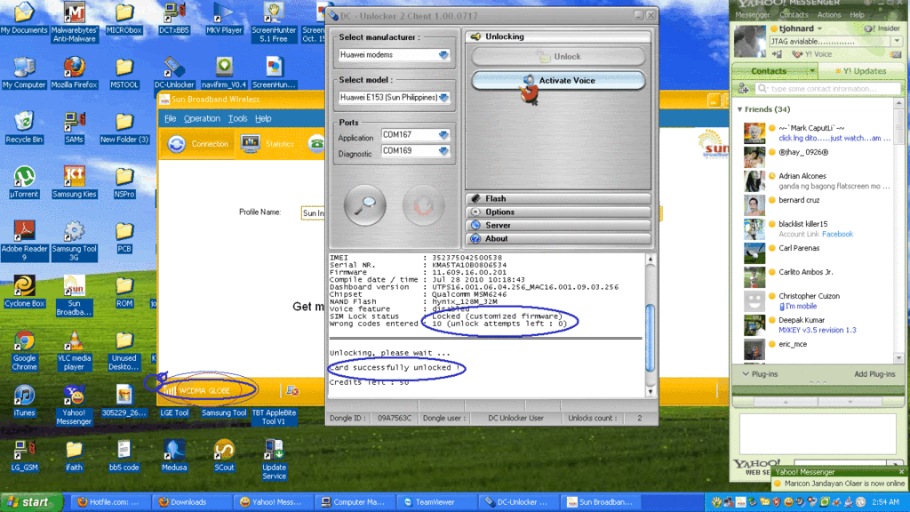This screenshot has width=910, height=512.
Task: Select contact Christopher Cuizon in Friends list
Action: (x=818, y=300)
